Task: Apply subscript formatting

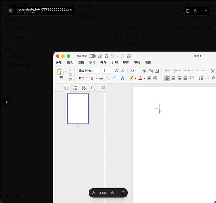Action: 107,78
